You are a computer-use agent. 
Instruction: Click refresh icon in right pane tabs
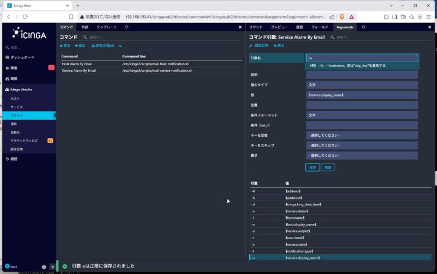click(x=363, y=27)
